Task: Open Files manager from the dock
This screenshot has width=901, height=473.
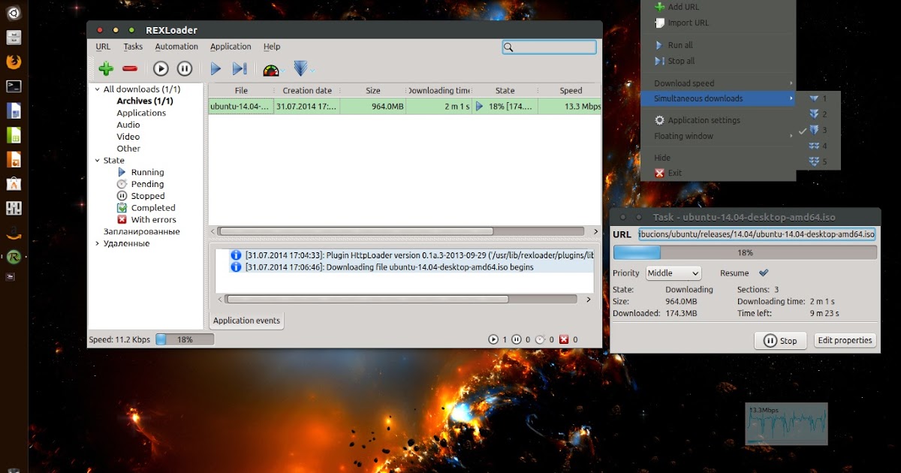Action: coord(14,37)
